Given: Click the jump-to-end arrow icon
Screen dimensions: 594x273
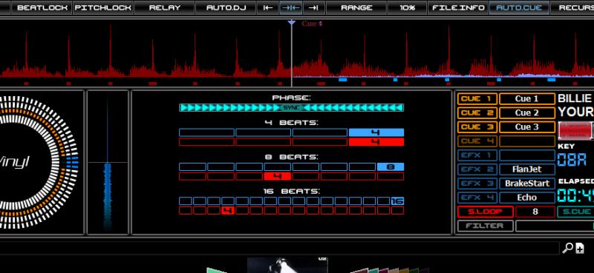Looking at the screenshot, I should [313, 7].
